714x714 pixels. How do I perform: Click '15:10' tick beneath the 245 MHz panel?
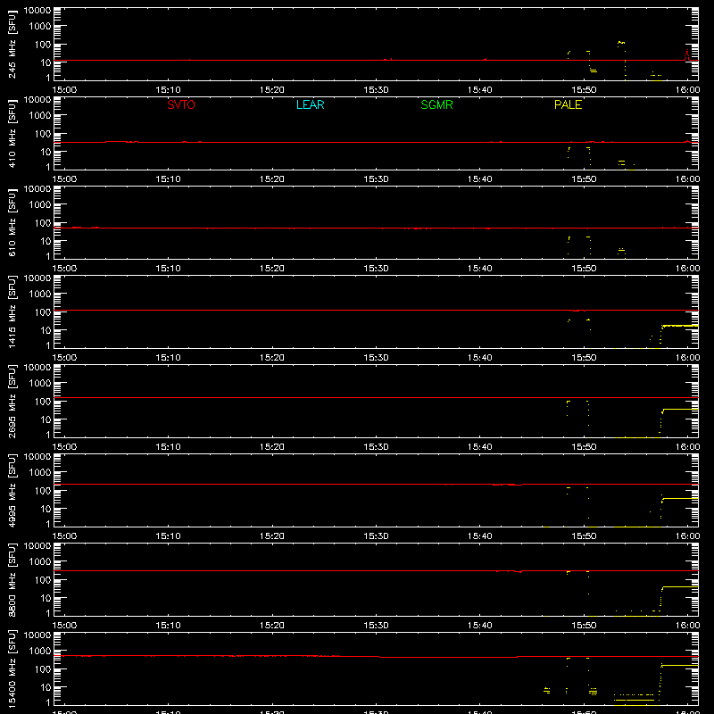pyautogui.click(x=168, y=90)
